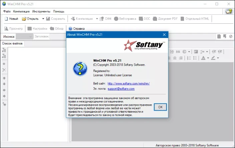
Task: Open the Файл menu
Action: pos(7,11)
